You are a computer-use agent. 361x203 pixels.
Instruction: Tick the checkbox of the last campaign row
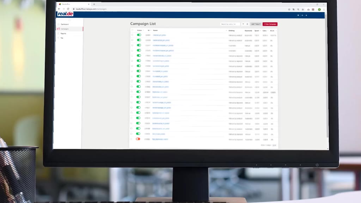tap(131, 139)
